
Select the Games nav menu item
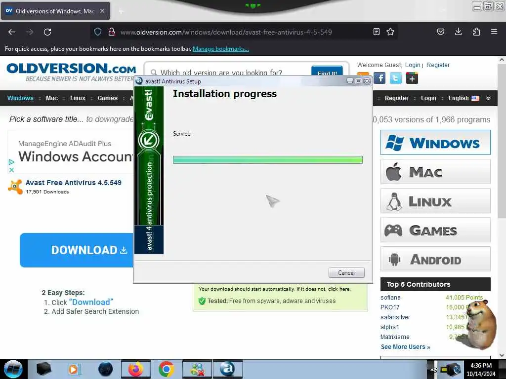tap(107, 98)
